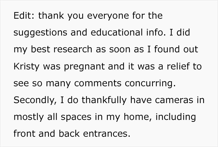Select the word "Secondly,"
Screen dimensions: 218x147
(35, 100)
